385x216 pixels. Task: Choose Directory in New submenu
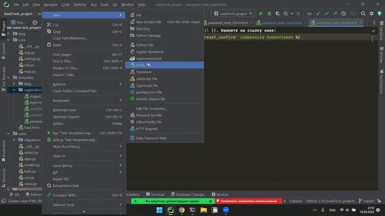coord(164,29)
